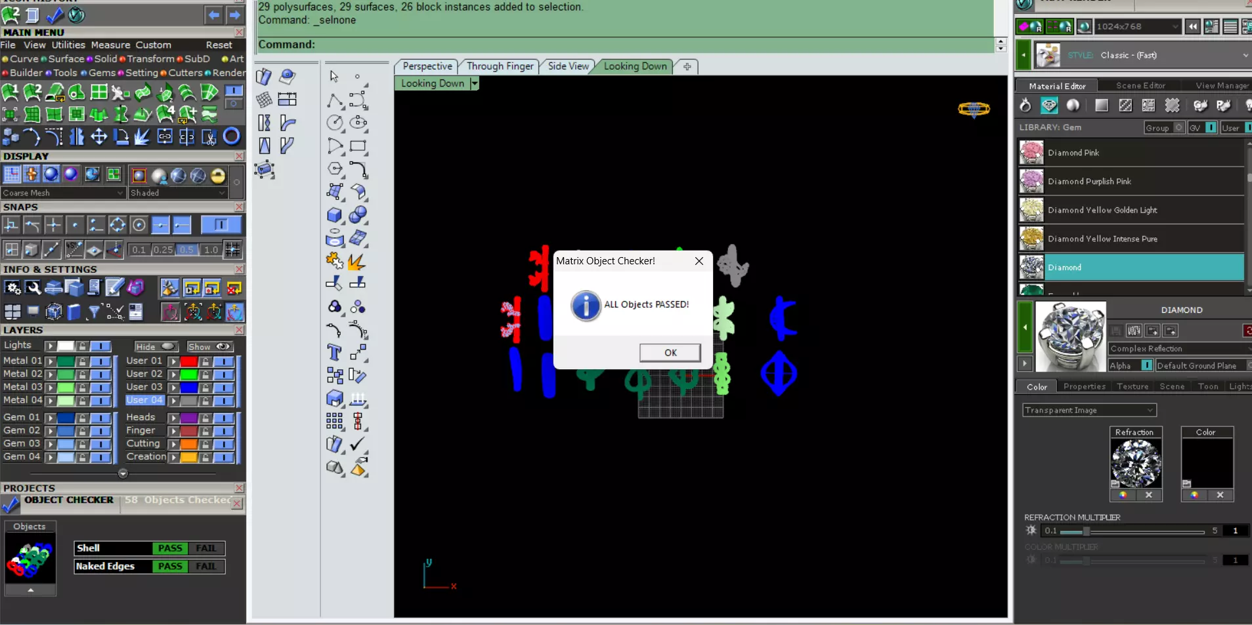Switch to the Side View tab
Viewport: 1252px width, 625px height.
pos(569,66)
